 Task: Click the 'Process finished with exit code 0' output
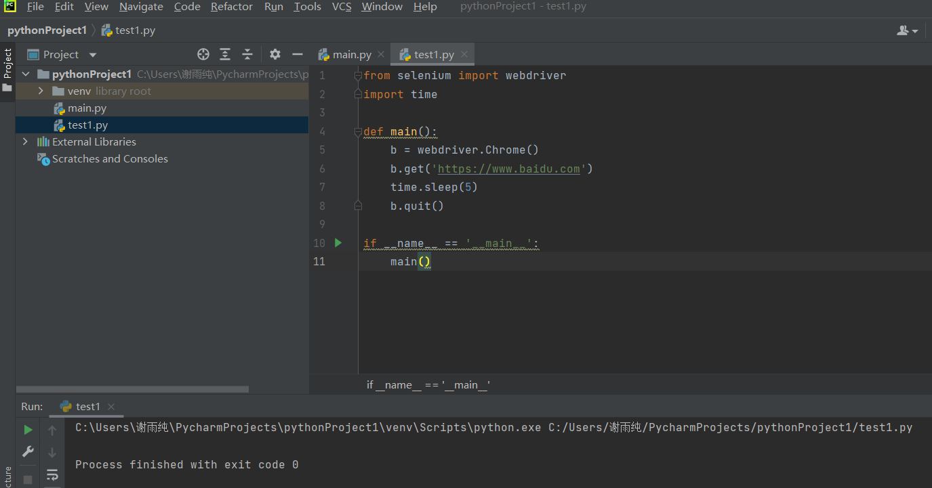click(187, 464)
